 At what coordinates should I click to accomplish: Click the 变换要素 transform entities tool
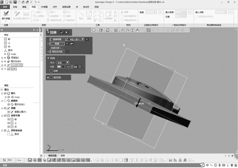[109, 16]
